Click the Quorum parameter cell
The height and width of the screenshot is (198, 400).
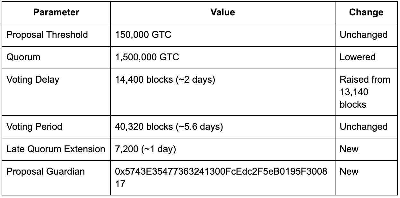[56, 57]
